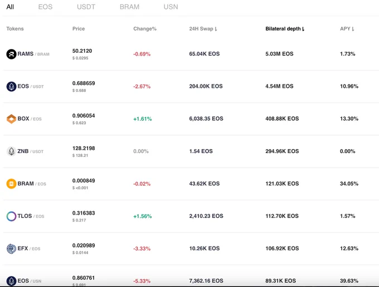Sort by Bilateral depth arrow
This screenshot has width=379, height=287.
(303, 29)
